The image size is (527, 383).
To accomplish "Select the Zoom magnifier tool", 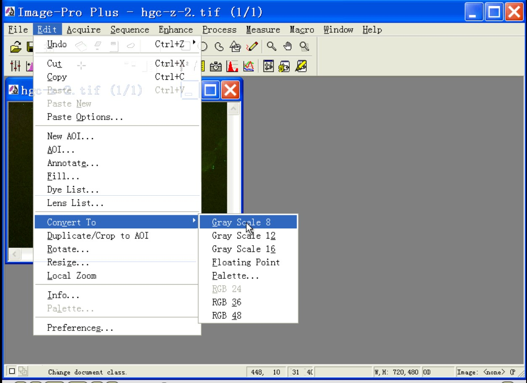I will 271,47.
